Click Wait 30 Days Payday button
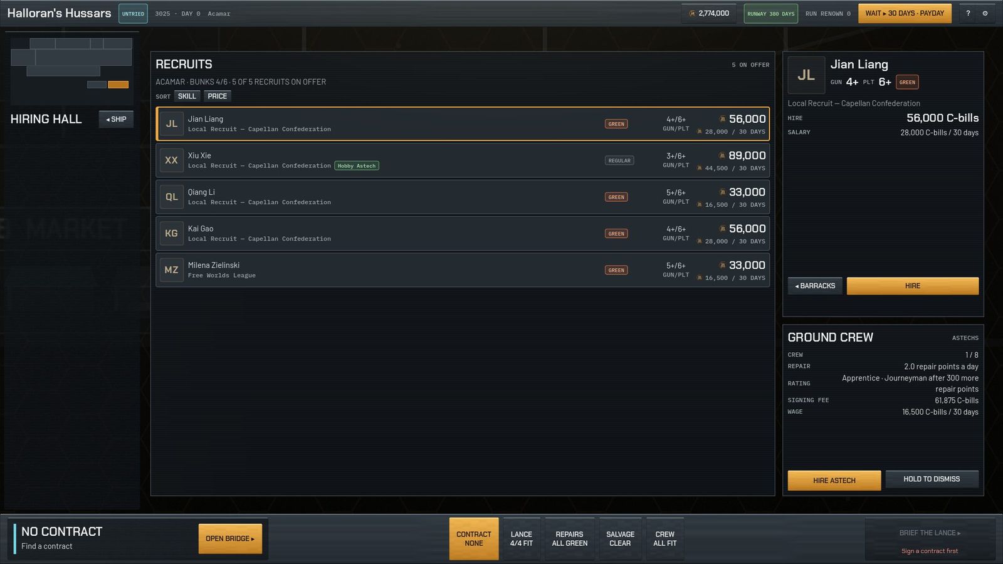Screen dimensions: 1003x564 pyautogui.click(x=905, y=13)
